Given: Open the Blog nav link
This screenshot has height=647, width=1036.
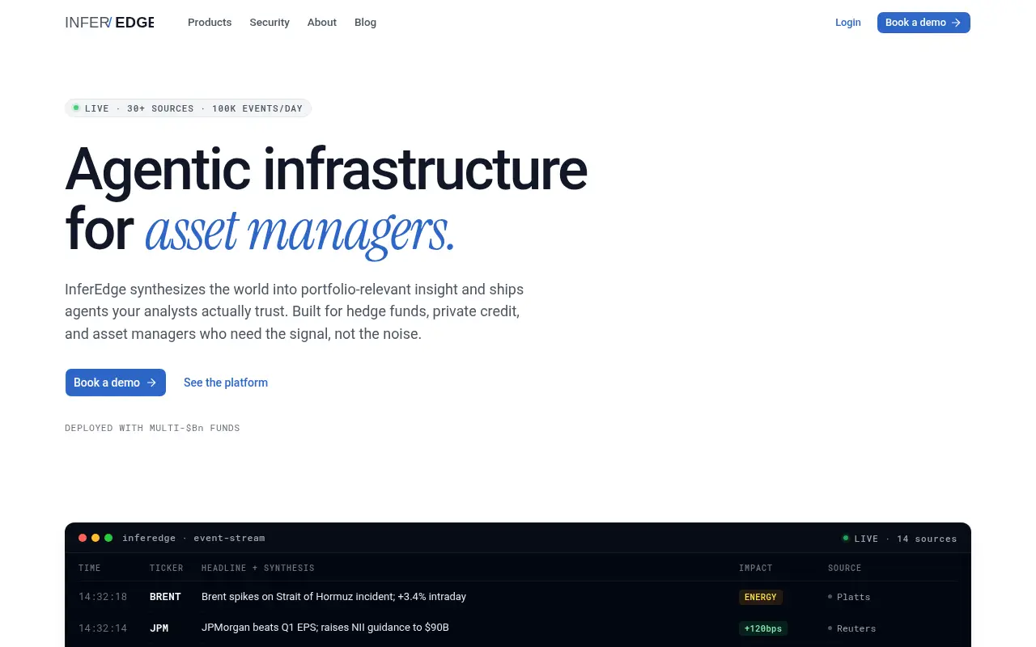Looking at the screenshot, I should tap(365, 23).
